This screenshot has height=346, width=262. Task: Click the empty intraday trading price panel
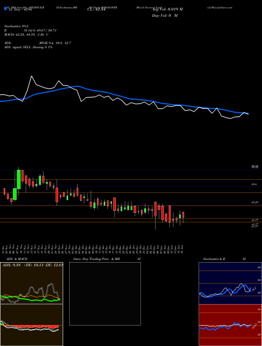pos(105,294)
